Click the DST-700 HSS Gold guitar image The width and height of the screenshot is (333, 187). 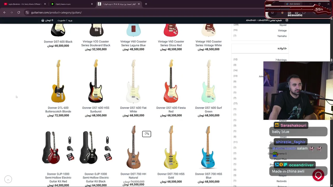tap(171, 147)
